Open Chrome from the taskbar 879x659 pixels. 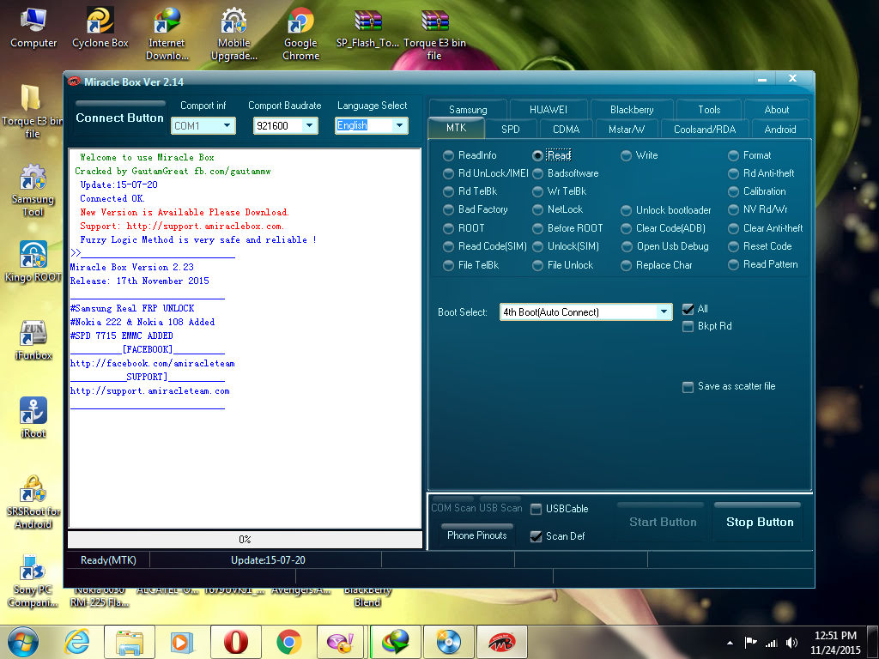click(289, 642)
